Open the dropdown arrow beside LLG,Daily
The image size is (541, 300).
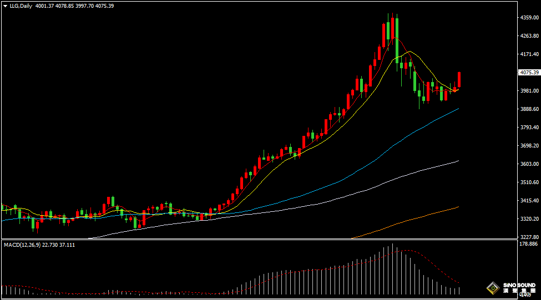click(5, 6)
